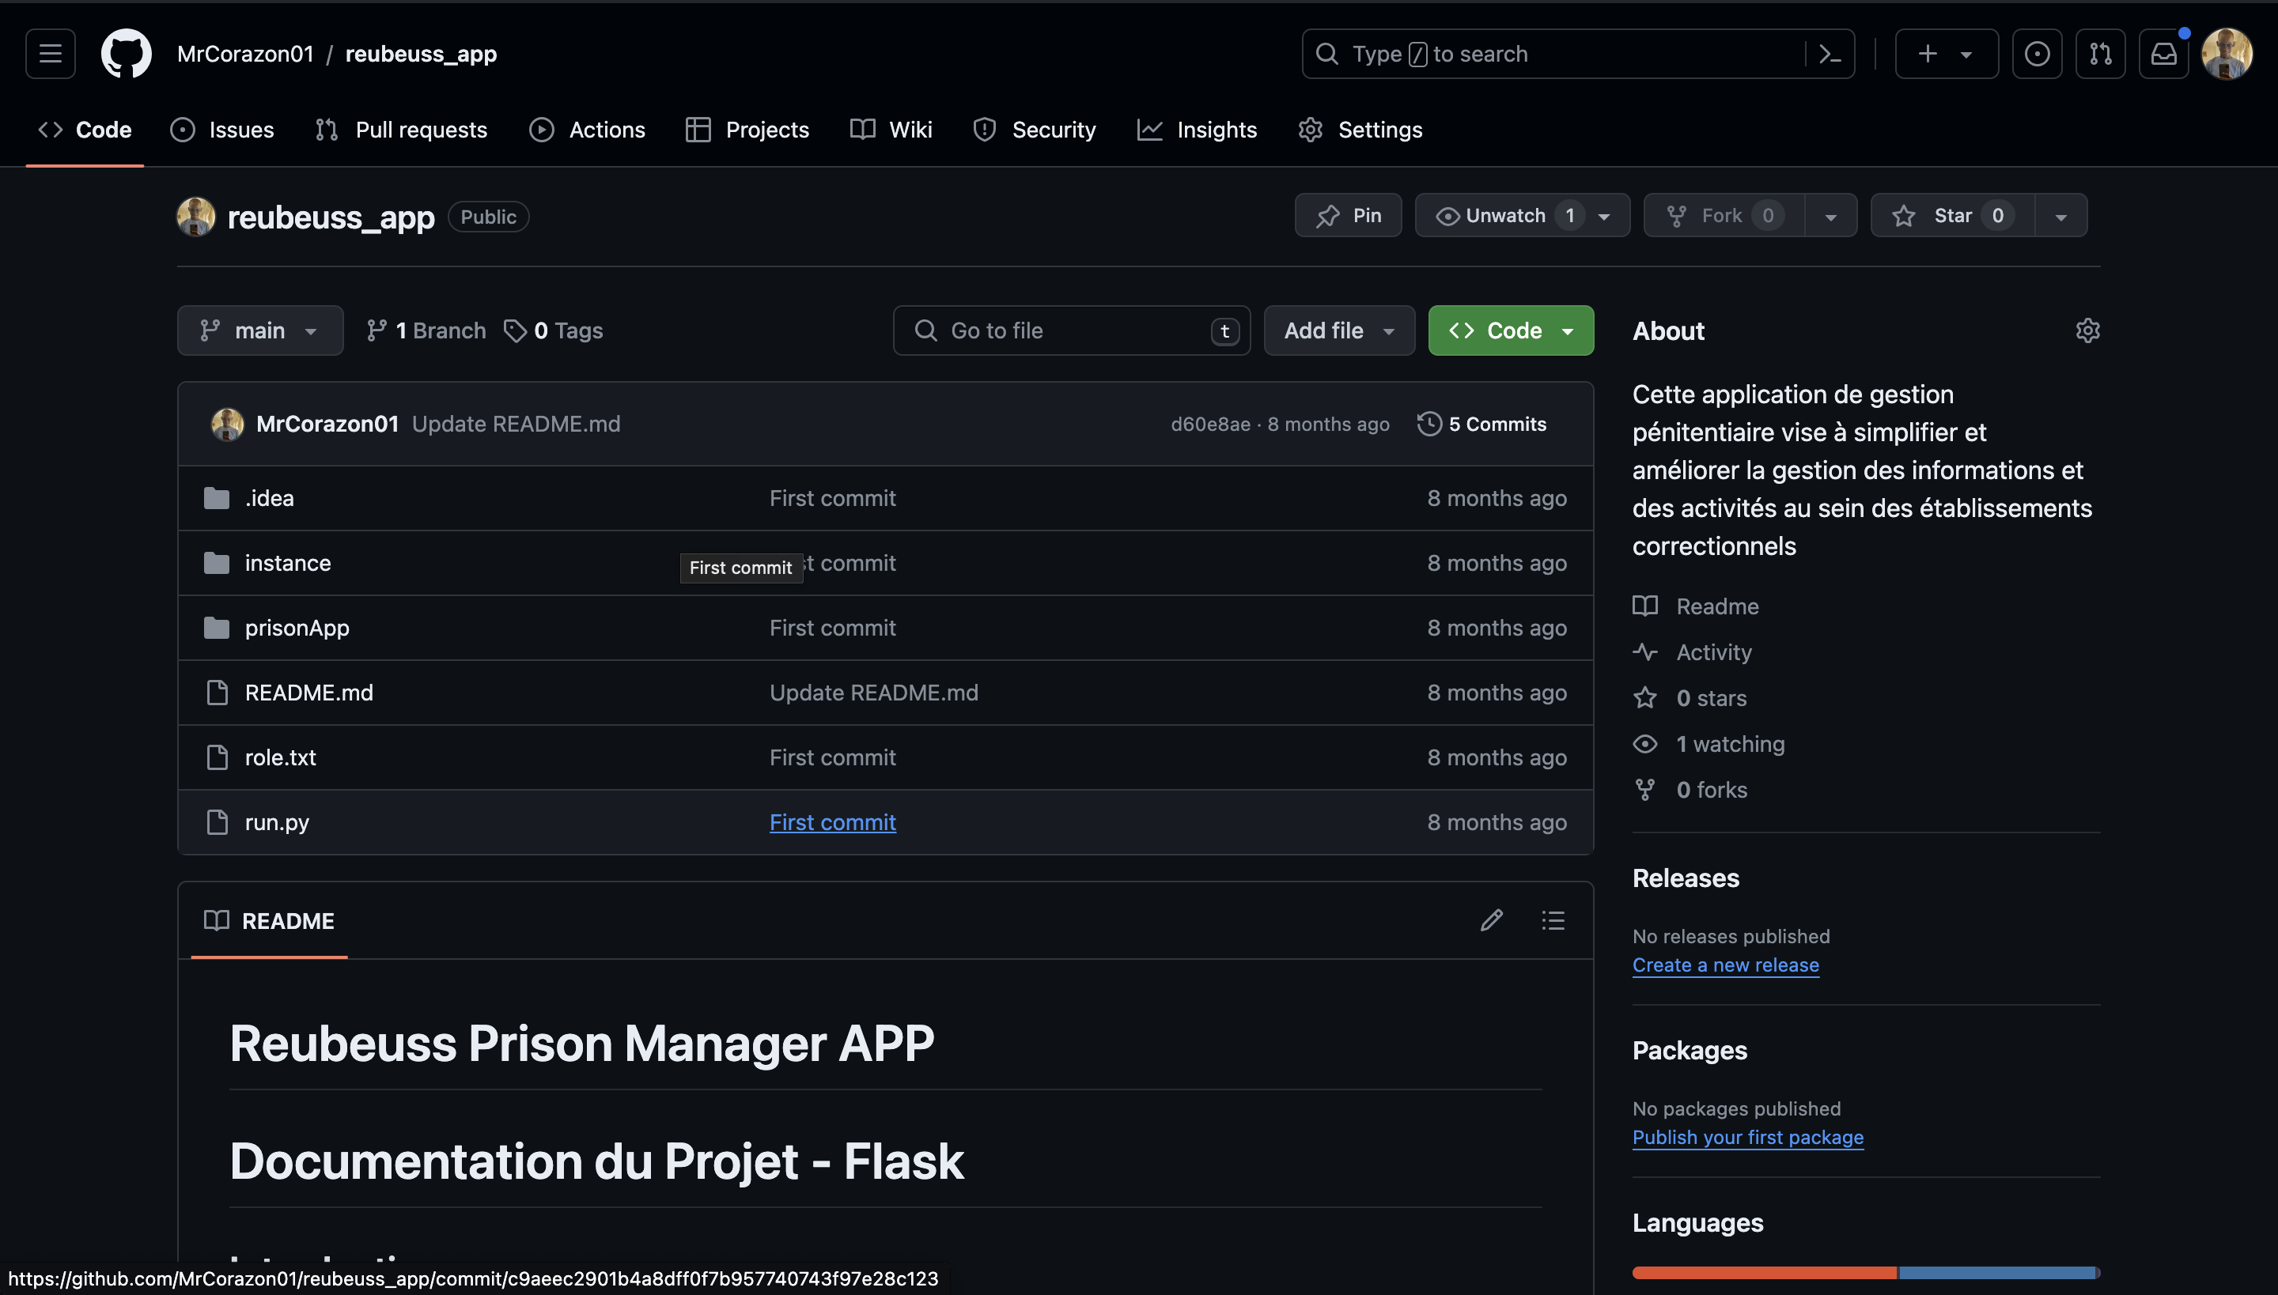Fork the repository

(1724, 215)
